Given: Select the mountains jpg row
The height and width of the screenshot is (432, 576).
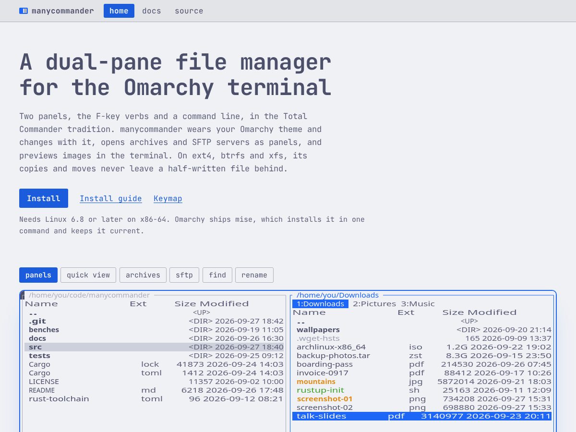Looking at the screenshot, I should (x=422, y=382).
